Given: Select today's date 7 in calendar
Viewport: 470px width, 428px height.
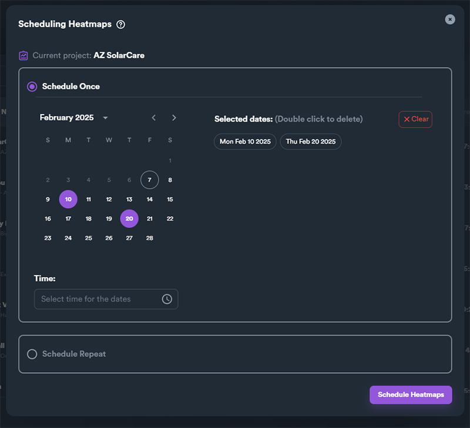Looking at the screenshot, I should [x=150, y=180].
